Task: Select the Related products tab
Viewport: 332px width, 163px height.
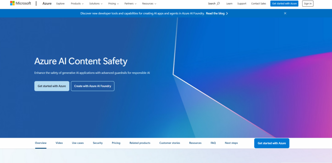Action: click(140, 143)
